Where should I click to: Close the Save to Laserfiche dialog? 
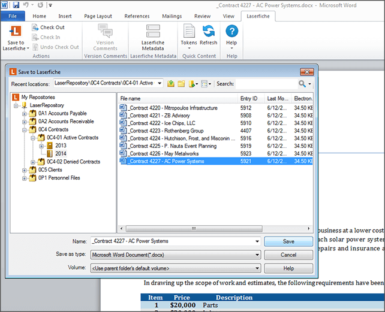tap(306, 72)
